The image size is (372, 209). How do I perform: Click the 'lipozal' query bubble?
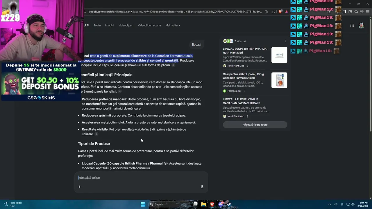(x=197, y=44)
